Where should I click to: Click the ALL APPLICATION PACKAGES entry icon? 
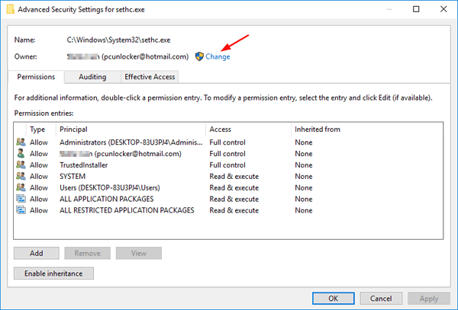19,199
